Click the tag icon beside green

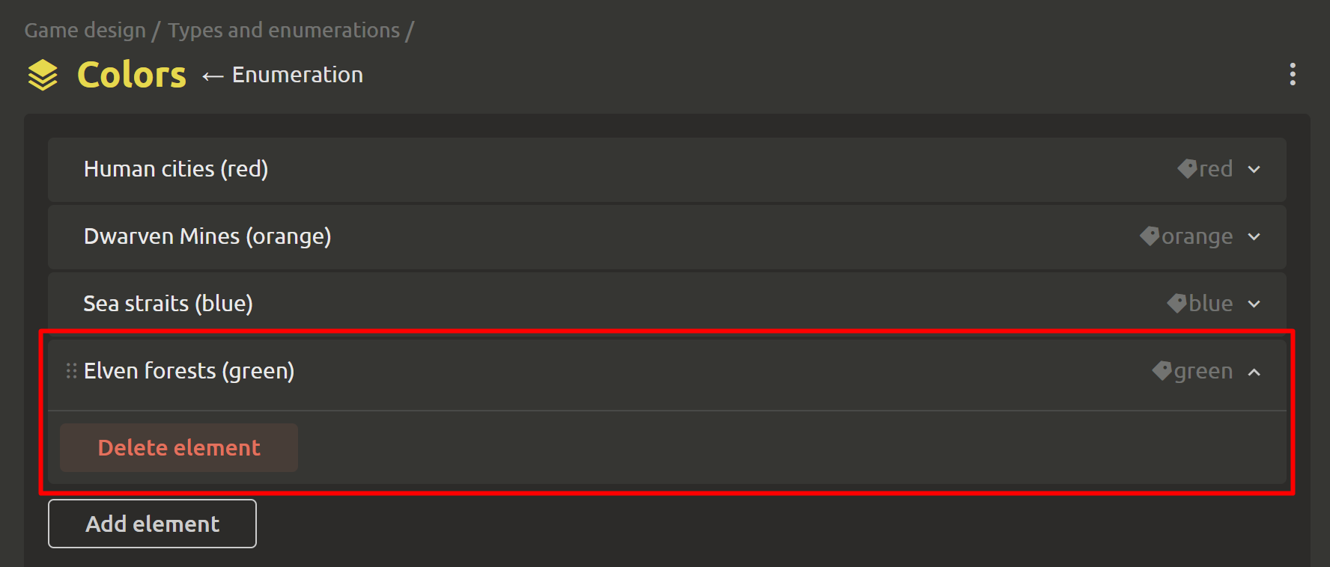(1162, 371)
